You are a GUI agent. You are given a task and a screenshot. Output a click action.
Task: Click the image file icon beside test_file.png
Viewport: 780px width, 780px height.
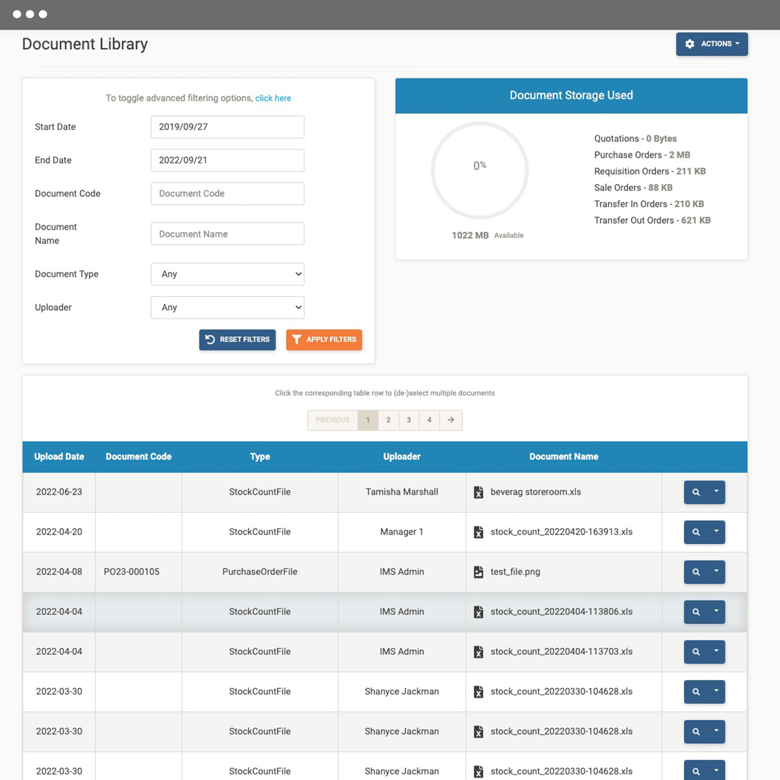pos(479,572)
